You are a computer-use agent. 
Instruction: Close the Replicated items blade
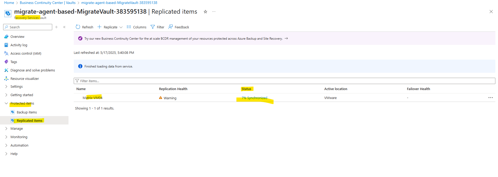tap(491, 12)
